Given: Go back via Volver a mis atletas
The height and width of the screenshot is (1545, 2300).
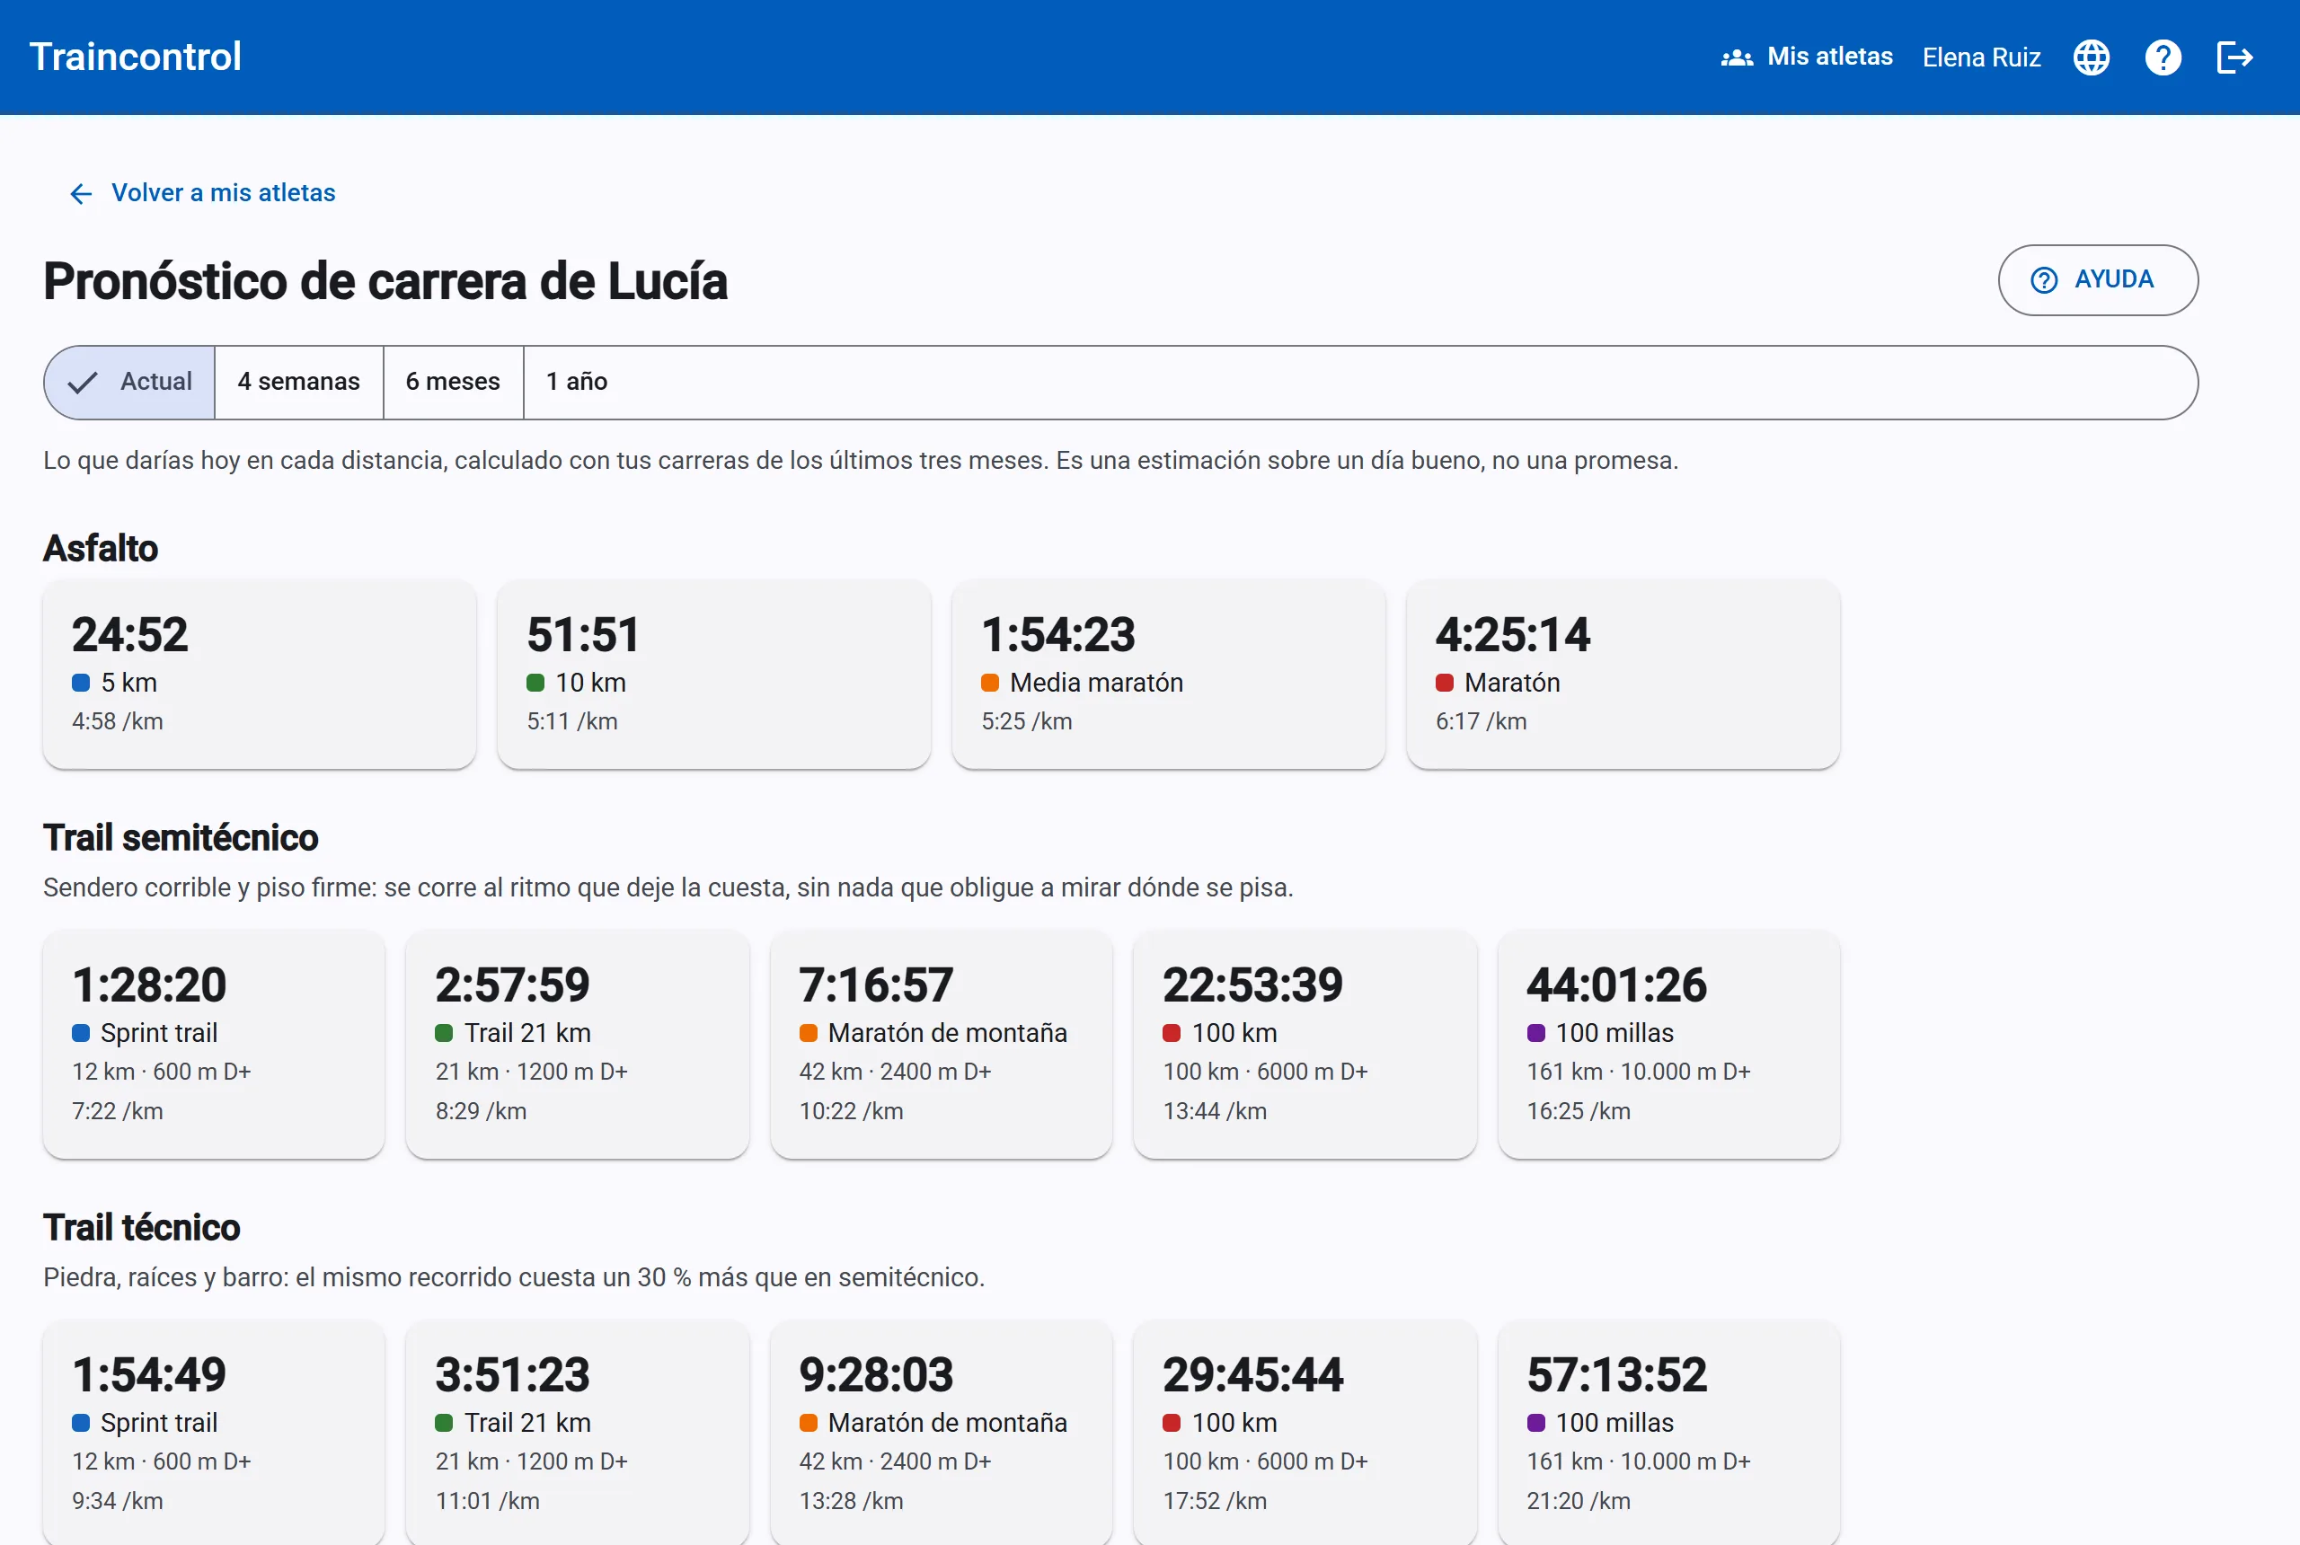Looking at the screenshot, I should (202, 193).
